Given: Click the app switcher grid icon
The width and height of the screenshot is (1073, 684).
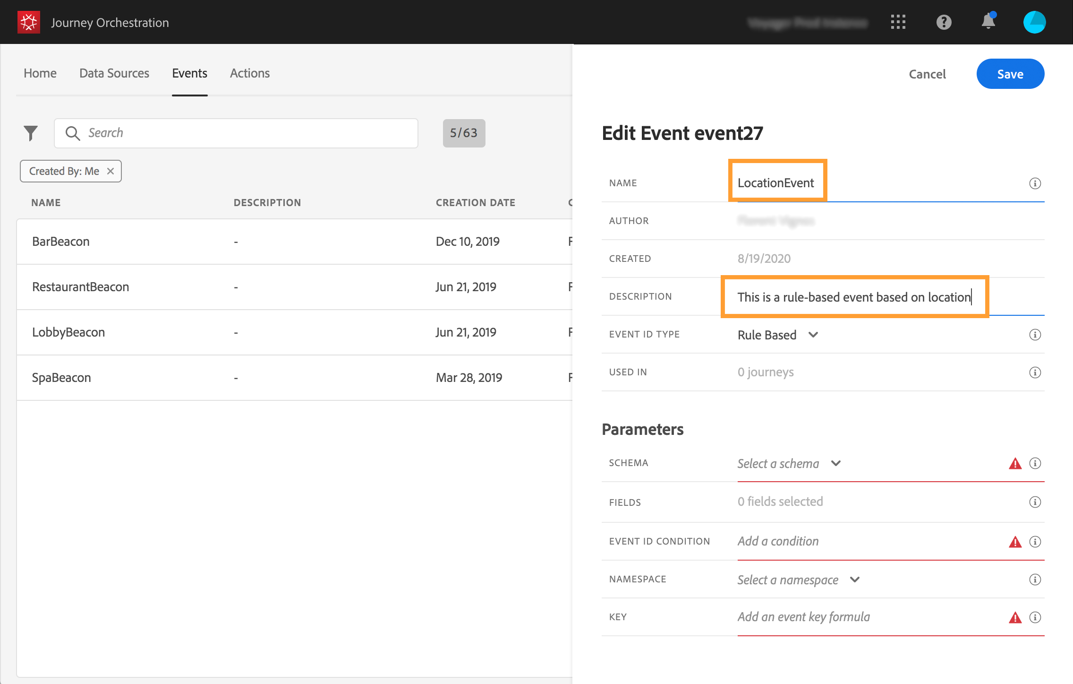Looking at the screenshot, I should point(898,22).
